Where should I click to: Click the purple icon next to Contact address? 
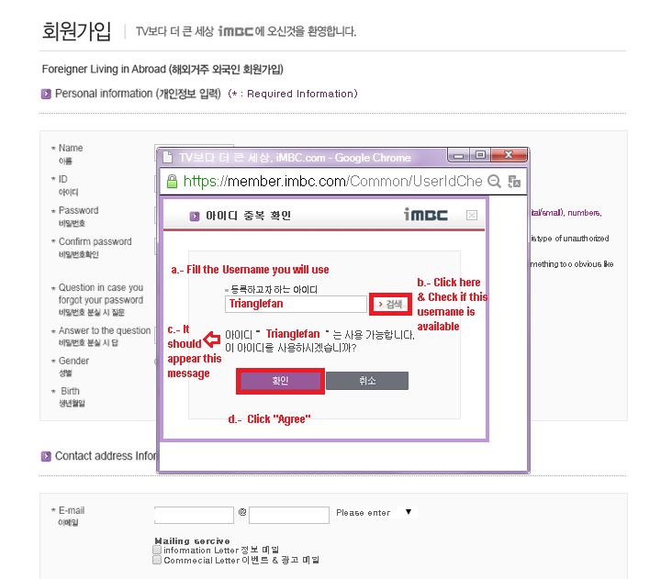(x=46, y=456)
